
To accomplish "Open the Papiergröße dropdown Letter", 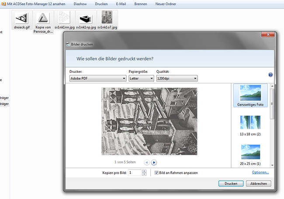I will (141, 78).
